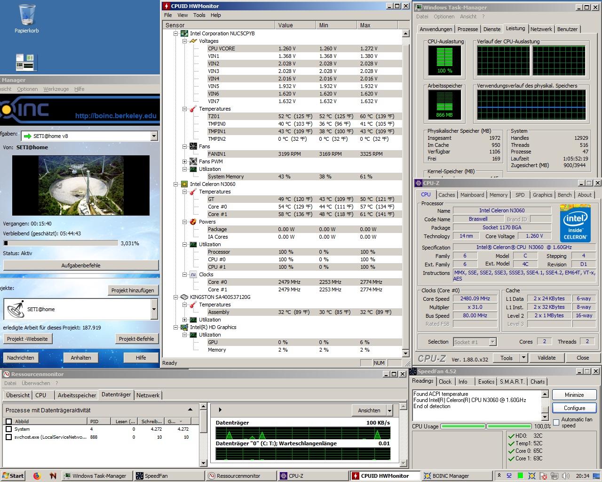Expand the Fans PWM tree node
The width and height of the screenshot is (602, 482).
point(185,161)
